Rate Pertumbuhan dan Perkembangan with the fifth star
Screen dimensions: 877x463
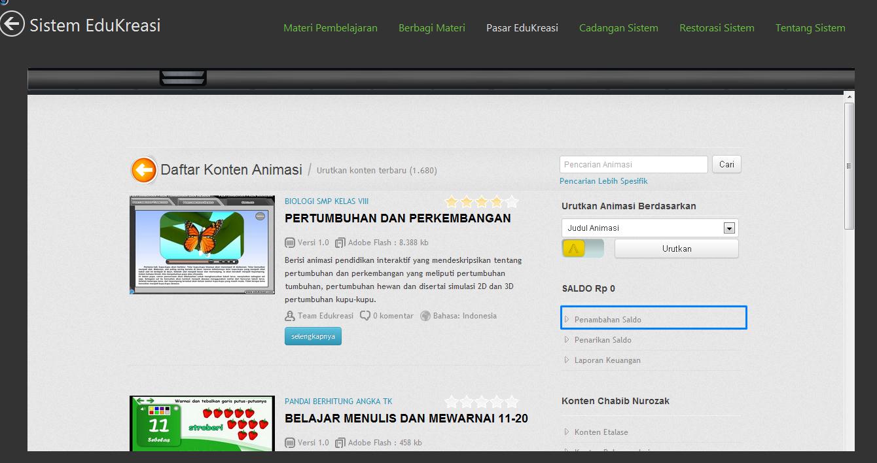tap(512, 201)
